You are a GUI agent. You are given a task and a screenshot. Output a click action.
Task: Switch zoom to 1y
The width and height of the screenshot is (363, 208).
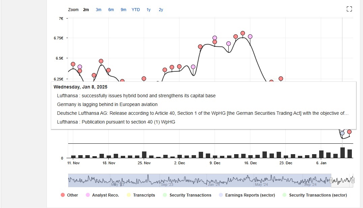point(148,10)
